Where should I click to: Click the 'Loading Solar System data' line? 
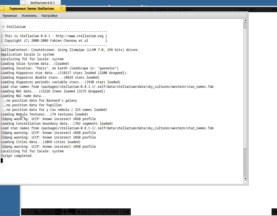35,63
